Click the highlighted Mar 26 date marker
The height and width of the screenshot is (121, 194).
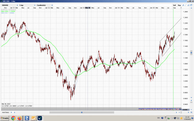click(88, 8)
